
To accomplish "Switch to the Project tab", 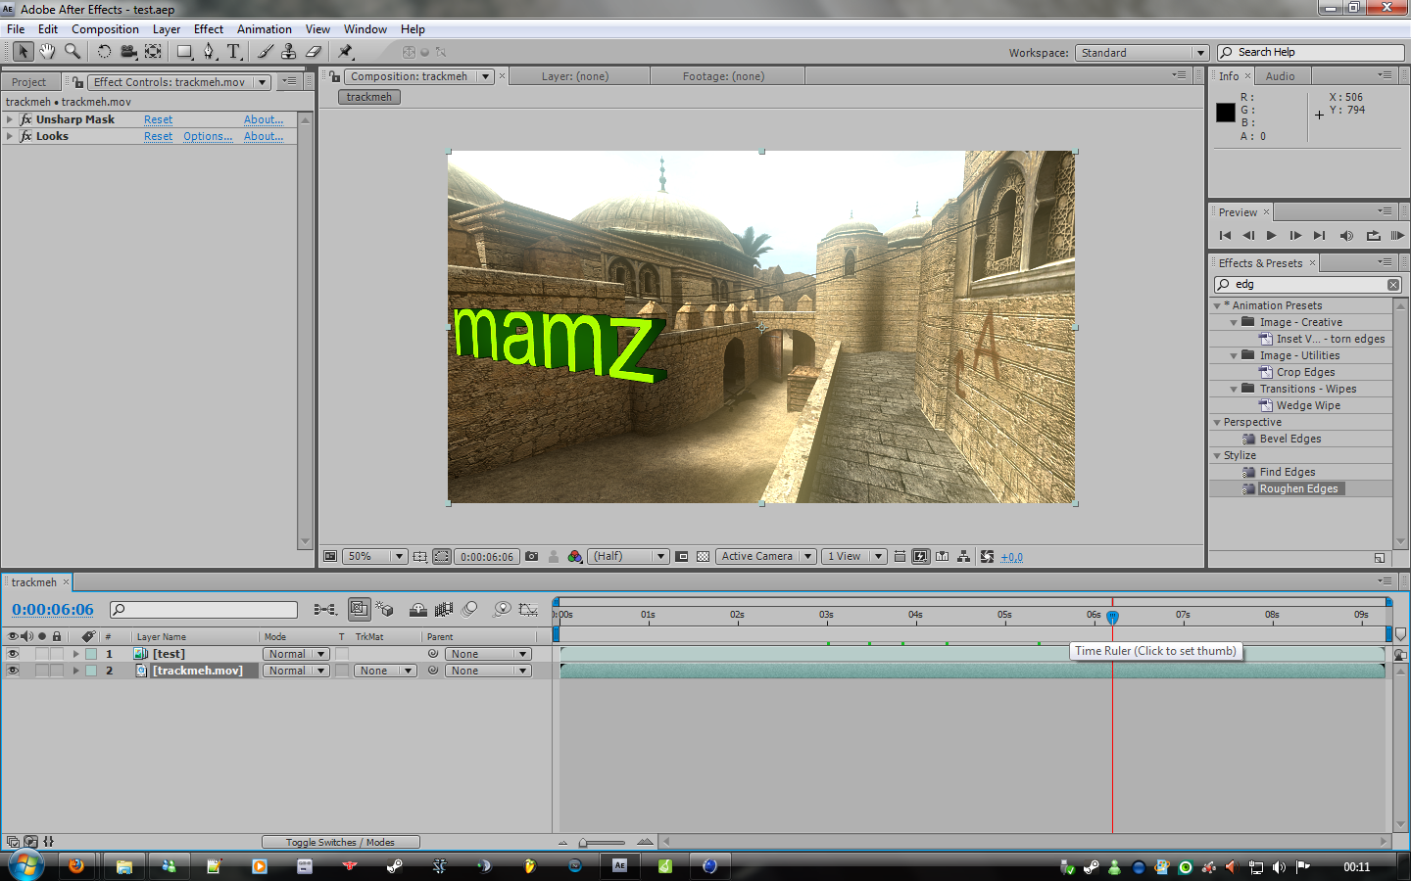I will (x=29, y=82).
